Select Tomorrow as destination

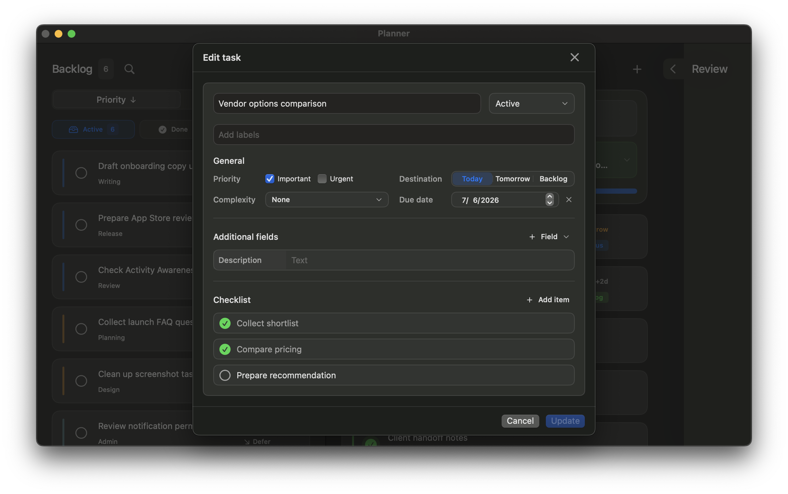512,179
